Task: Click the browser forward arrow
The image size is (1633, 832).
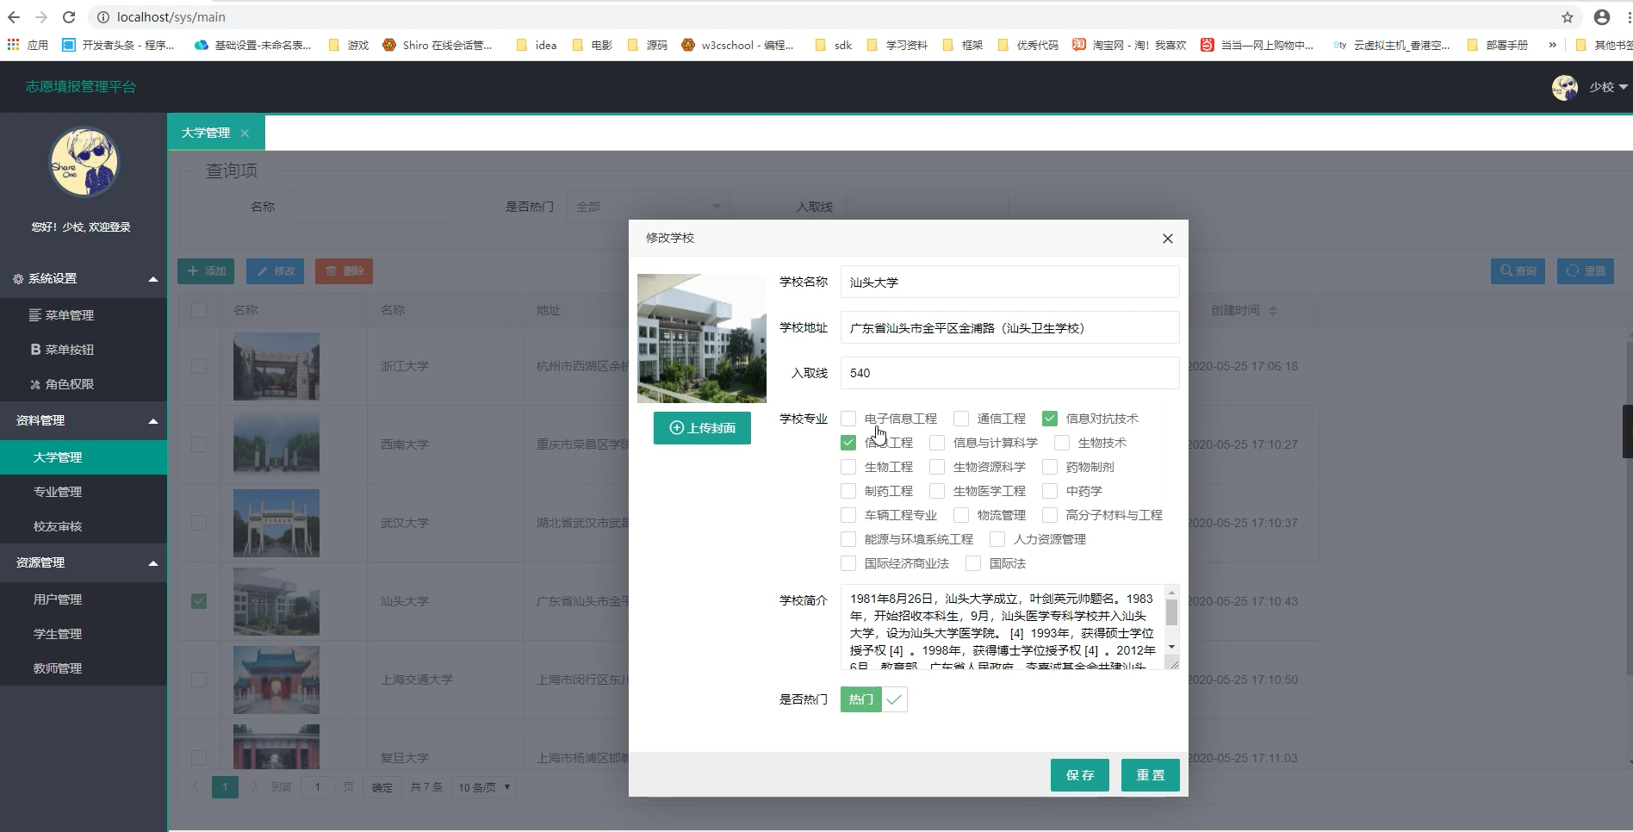Action: [40, 17]
